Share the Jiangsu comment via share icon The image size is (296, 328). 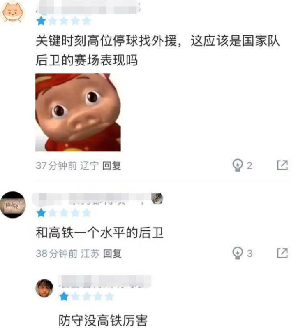[282, 253]
